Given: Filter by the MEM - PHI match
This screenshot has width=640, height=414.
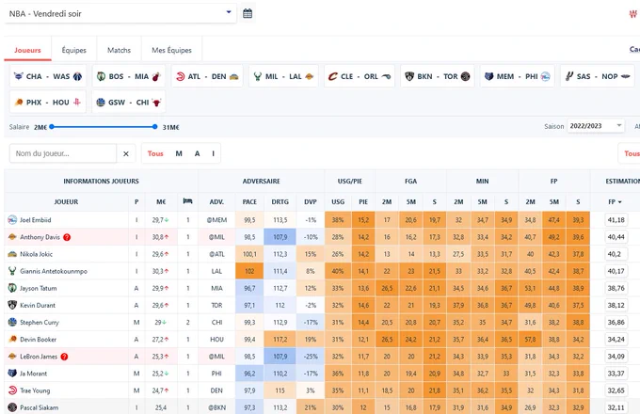Looking at the screenshot, I should pos(517,76).
